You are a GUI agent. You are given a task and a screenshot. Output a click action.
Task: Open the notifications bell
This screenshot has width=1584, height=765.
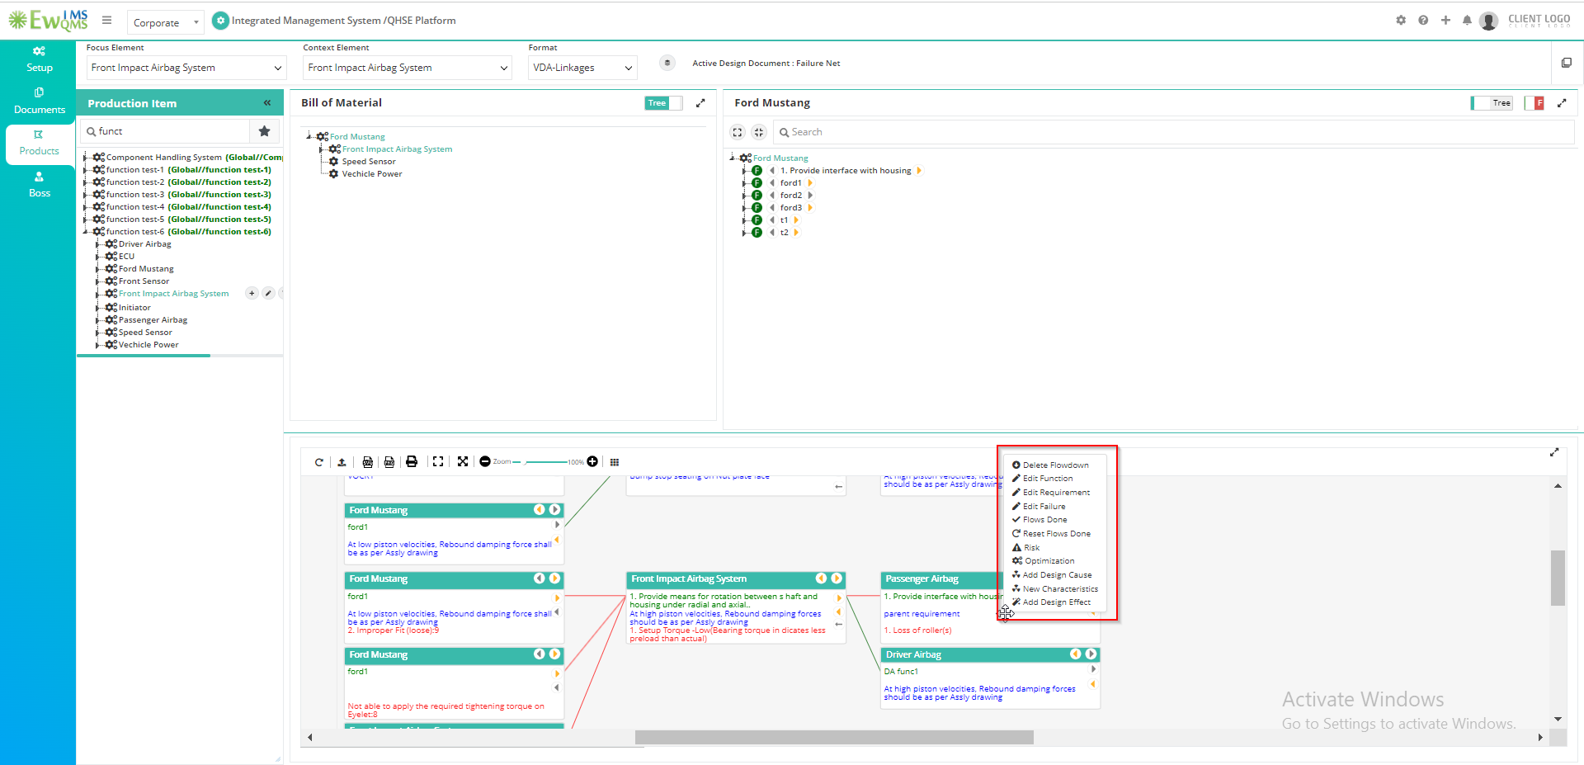click(1467, 20)
